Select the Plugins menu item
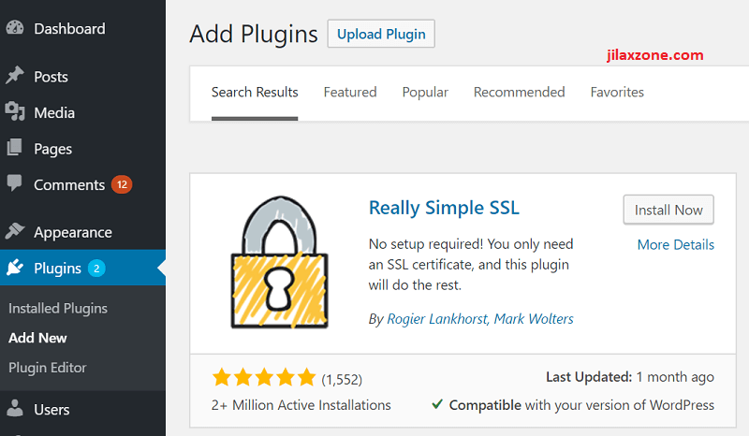The width and height of the screenshot is (749, 436). (x=82, y=268)
